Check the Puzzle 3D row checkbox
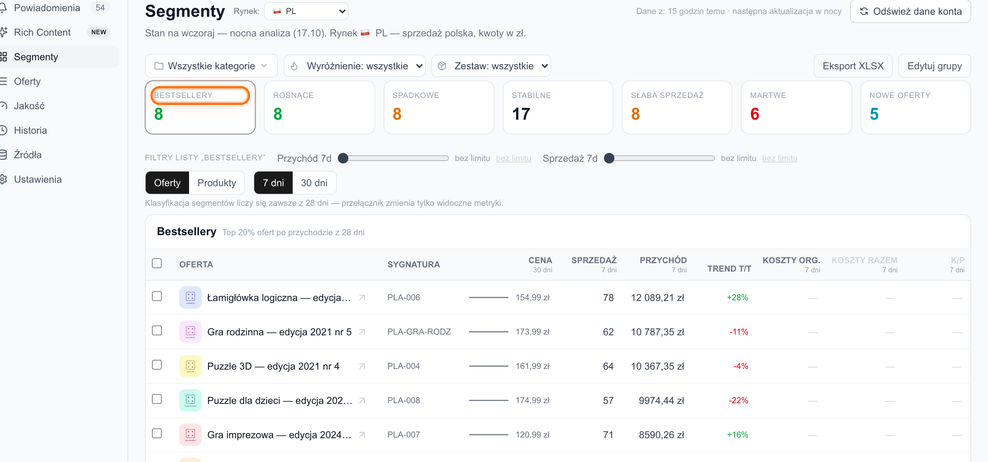This screenshot has width=988, height=462. (157, 365)
